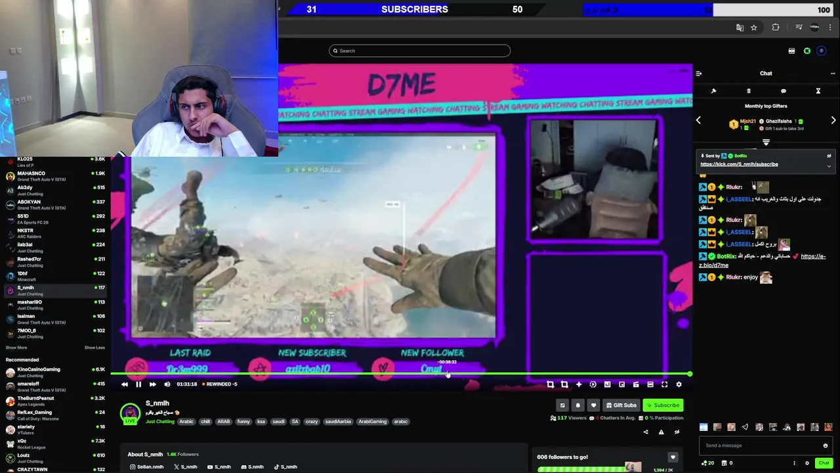Hide the pinned message
This screenshot has height=473, width=840.
click(x=829, y=156)
